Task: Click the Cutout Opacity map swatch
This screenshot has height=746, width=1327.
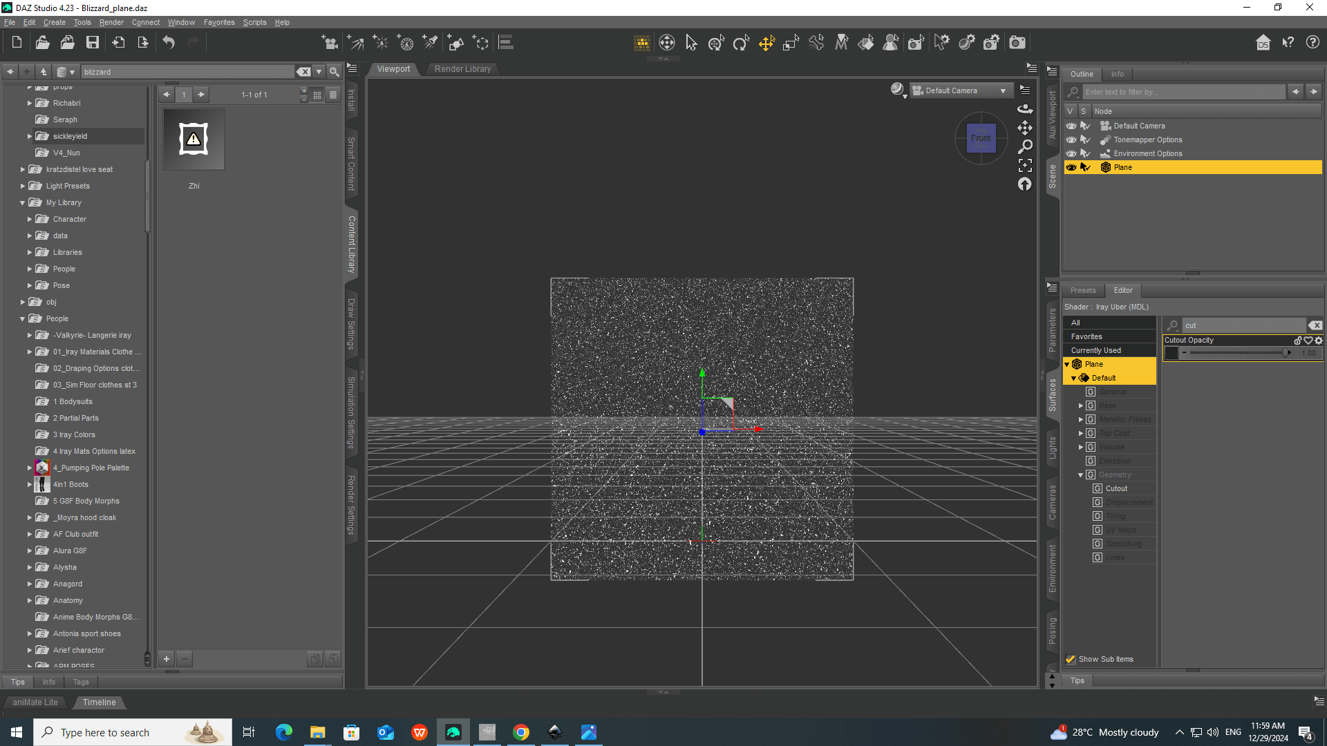Action: coord(1171,353)
